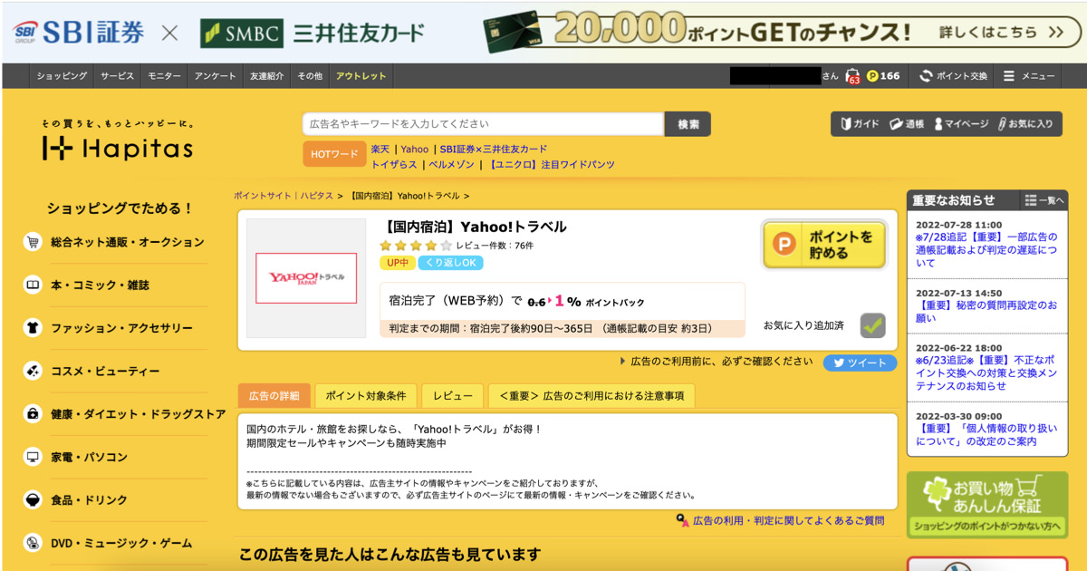Open お気に入り favorites in the header
Image resolution: width=1087 pixels, height=571 pixels.
pyautogui.click(x=1025, y=124)
